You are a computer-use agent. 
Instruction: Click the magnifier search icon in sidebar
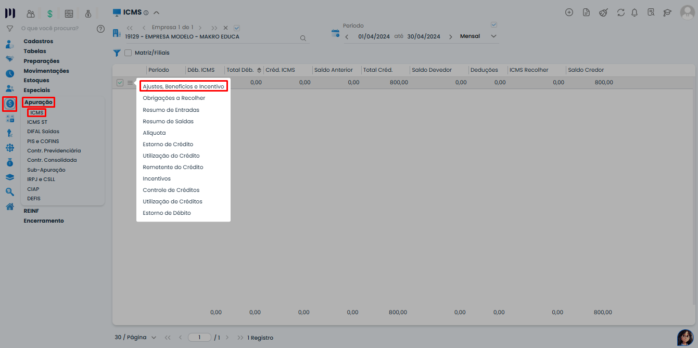click(x=9, y=192)
